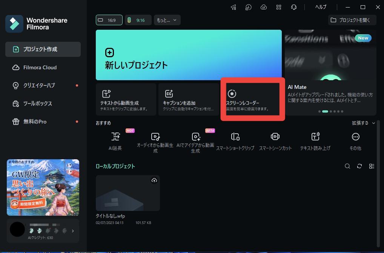Select the first AI Mate carousel dot

coord(319,111)
